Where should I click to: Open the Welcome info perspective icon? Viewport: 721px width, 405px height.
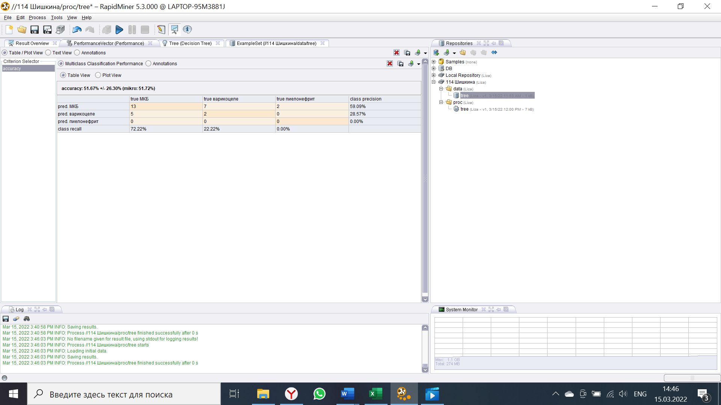click(187, 30)
